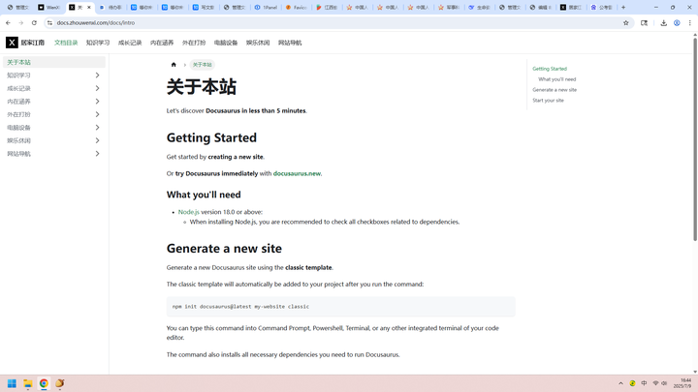
Task: Switch to the 待办 browser tab
Action: (111, 7)
